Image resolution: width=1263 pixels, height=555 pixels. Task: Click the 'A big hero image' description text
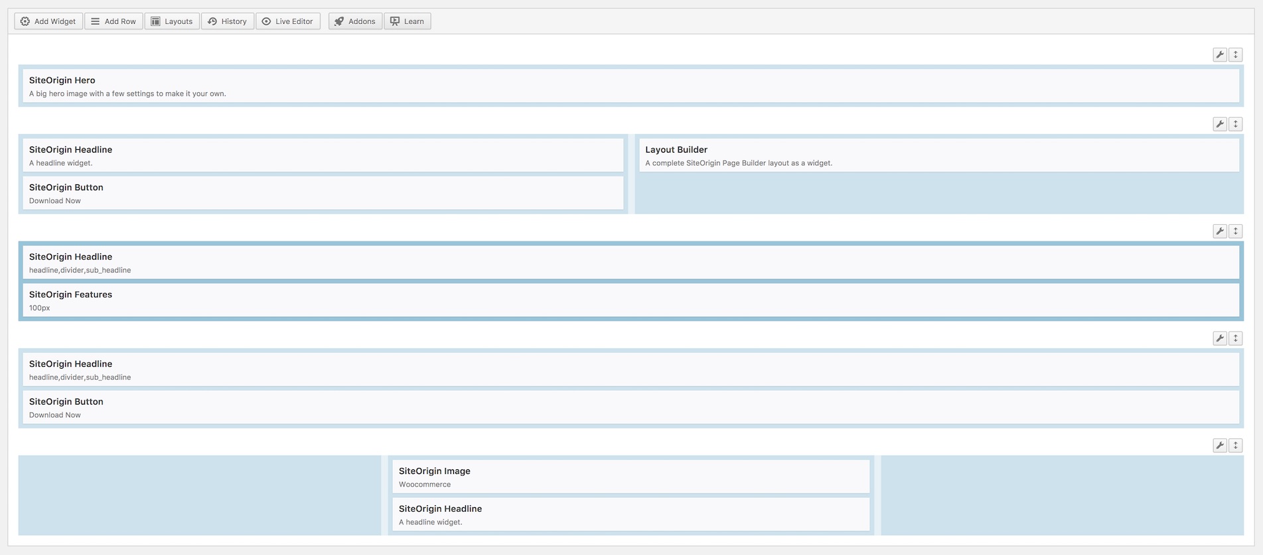pyautogui.click(x=127, y=93)
